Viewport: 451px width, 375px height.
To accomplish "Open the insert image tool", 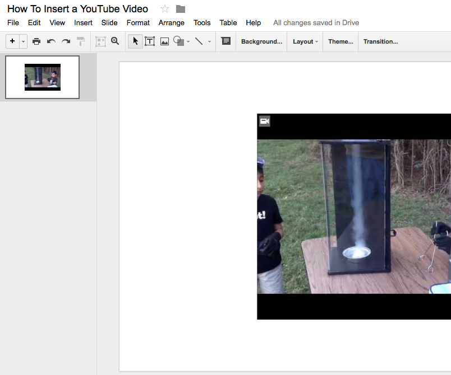I will point(164,41).
